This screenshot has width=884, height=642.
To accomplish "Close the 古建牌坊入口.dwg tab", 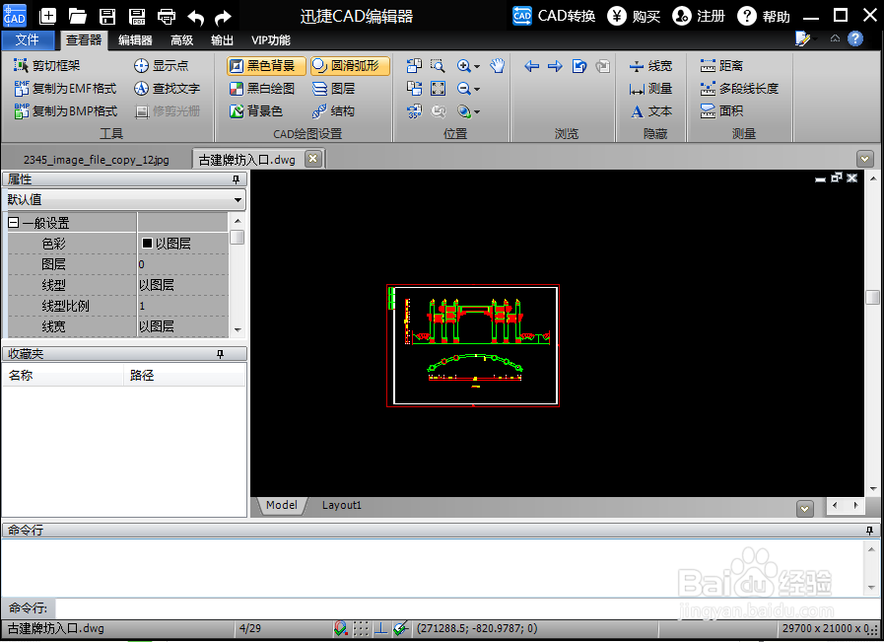I will point(312,159).
